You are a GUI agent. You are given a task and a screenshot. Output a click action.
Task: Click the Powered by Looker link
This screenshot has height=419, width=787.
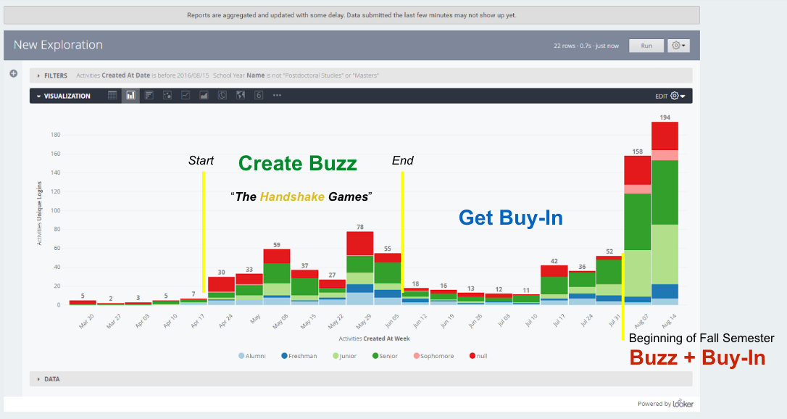click(x=665, y=404)
